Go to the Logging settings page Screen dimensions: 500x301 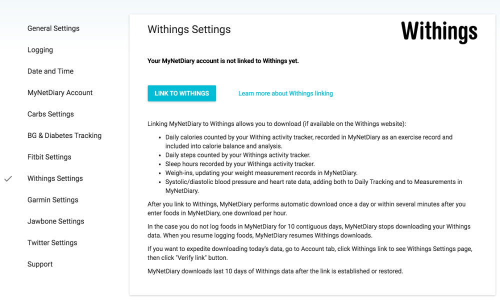pos(40,50)
